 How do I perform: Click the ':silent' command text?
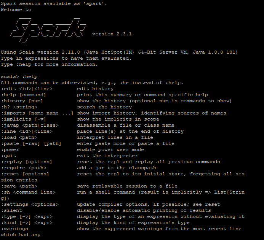coord(11,210)
